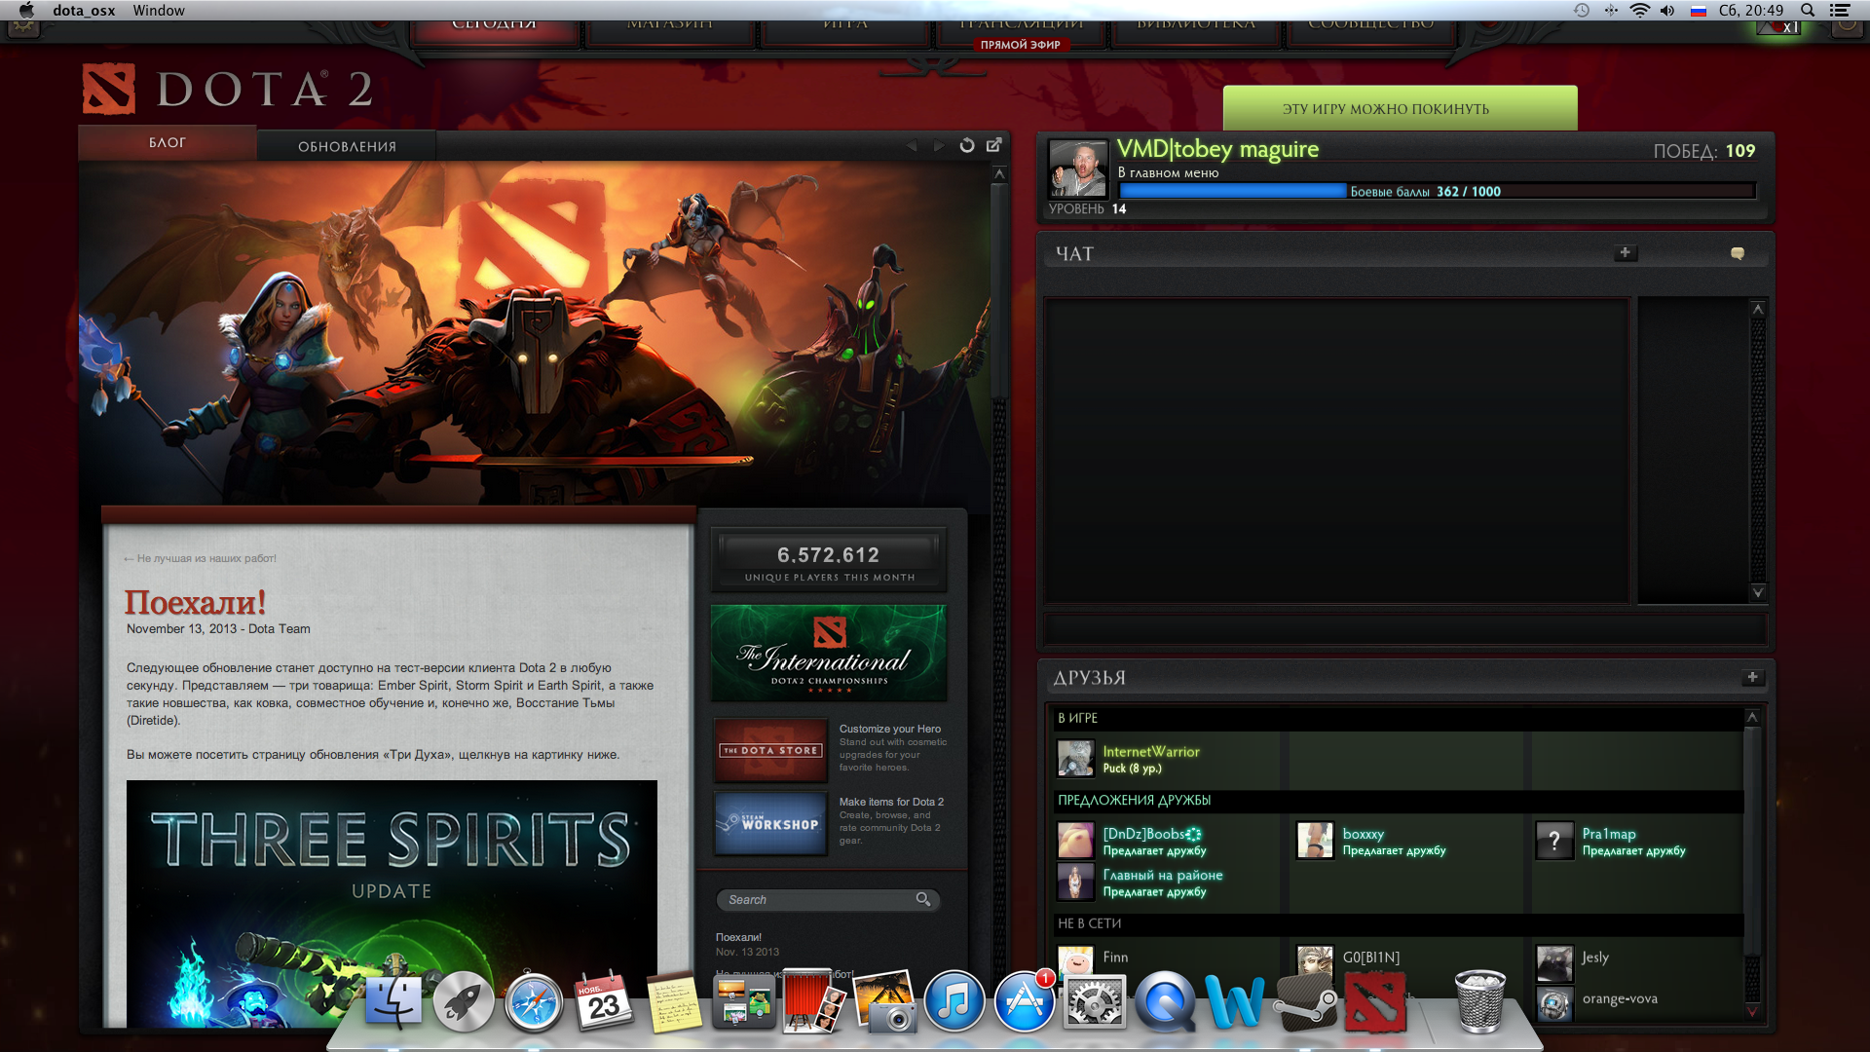
Task: Collapse the НЕ В СЕТИ section
Action: pos(1399,923)
